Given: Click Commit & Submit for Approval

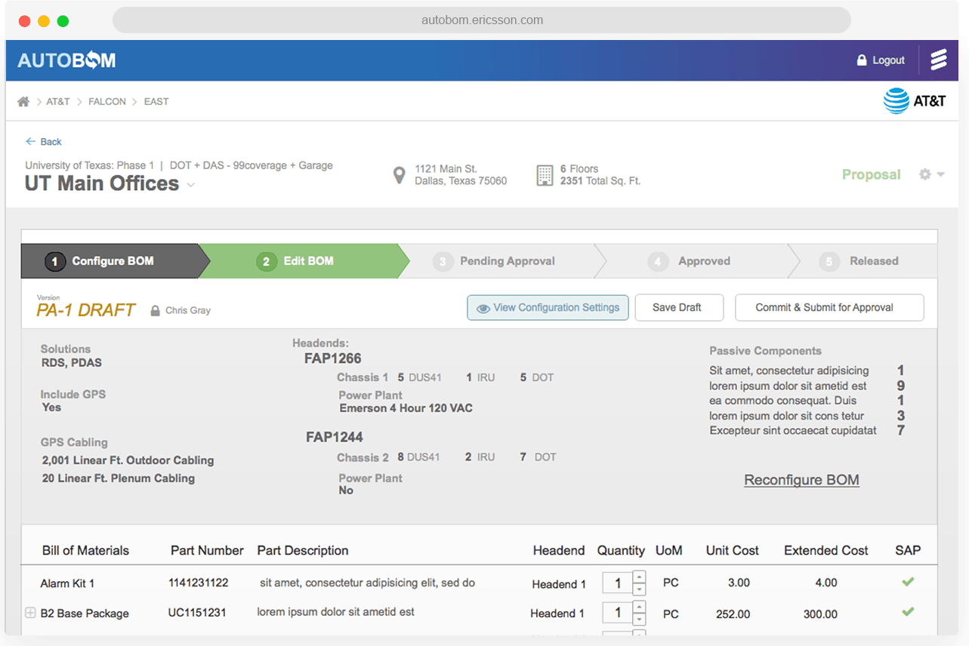Looking at the screenshot, I should tap(829, 307).
